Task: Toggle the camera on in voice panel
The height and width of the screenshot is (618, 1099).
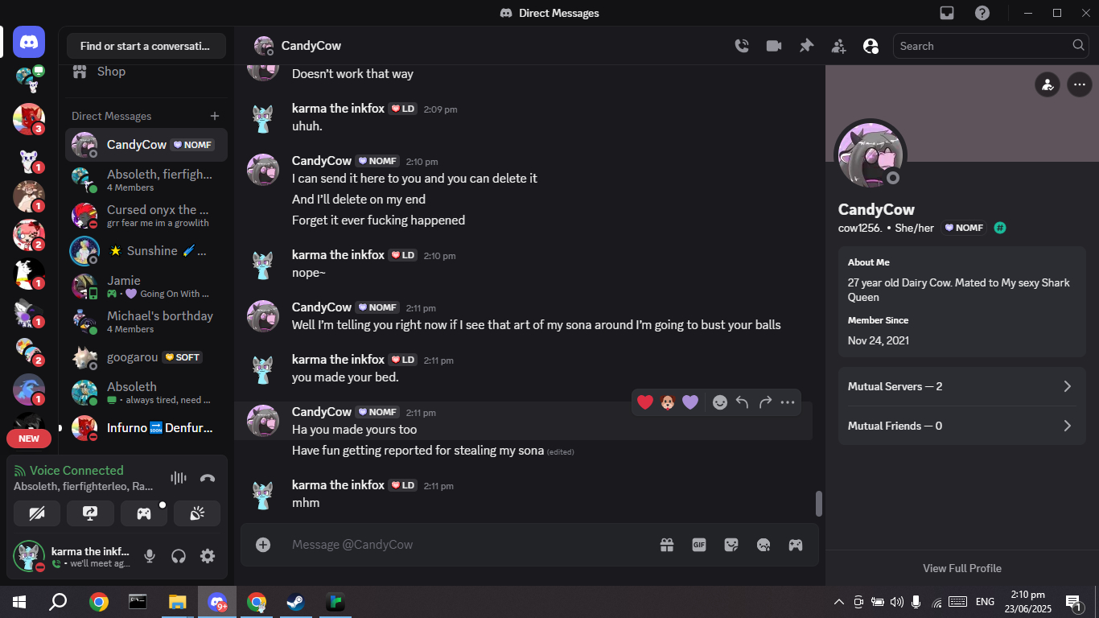Action: (37, 513)
